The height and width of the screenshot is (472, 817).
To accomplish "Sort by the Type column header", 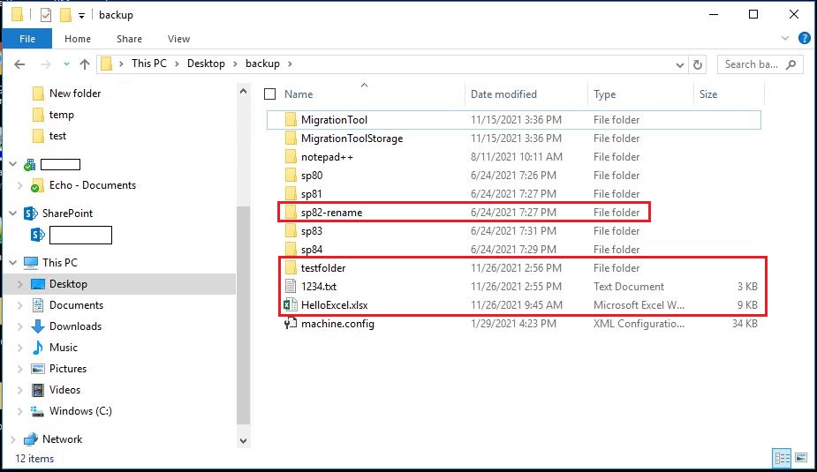I will point(604,94).
